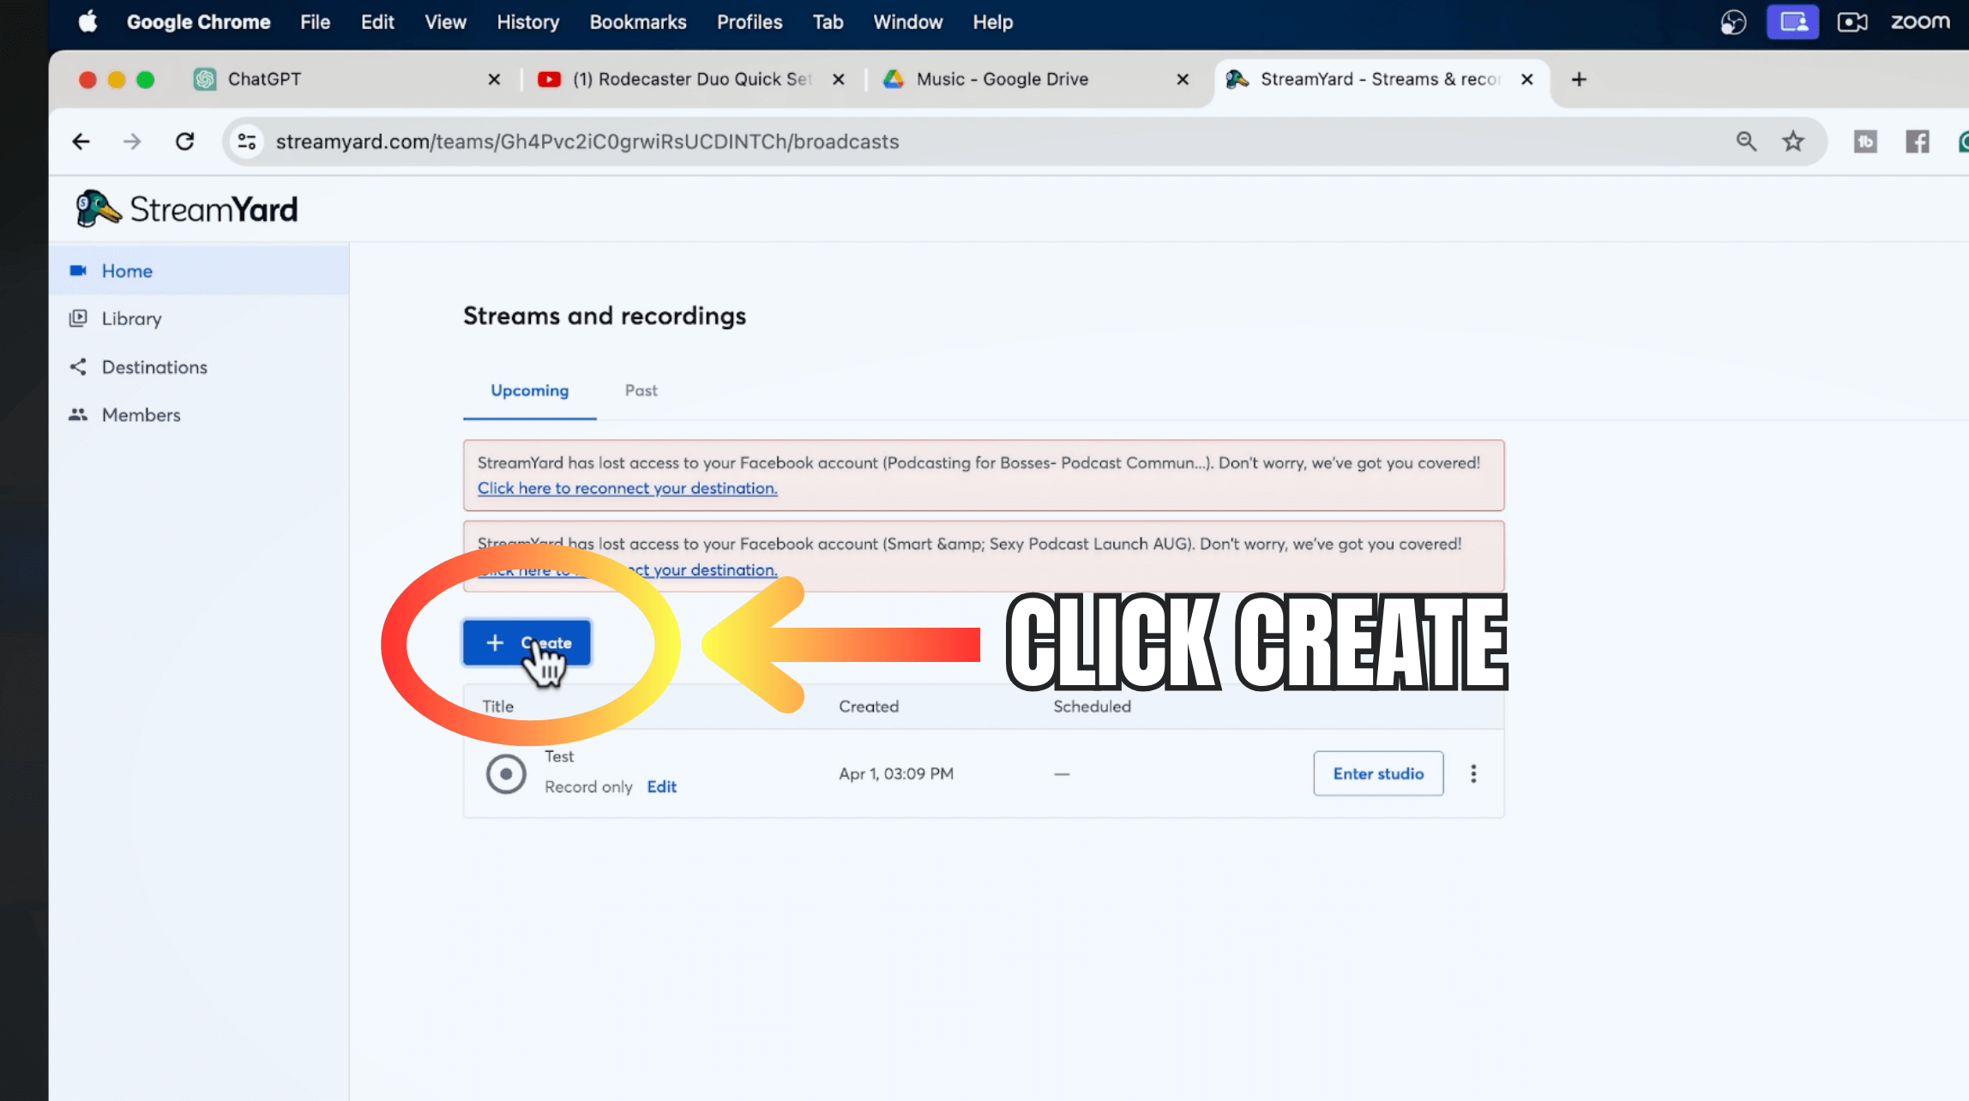Click Edit next to Record only
1969x1101 pixels.
tap(661, 787)
